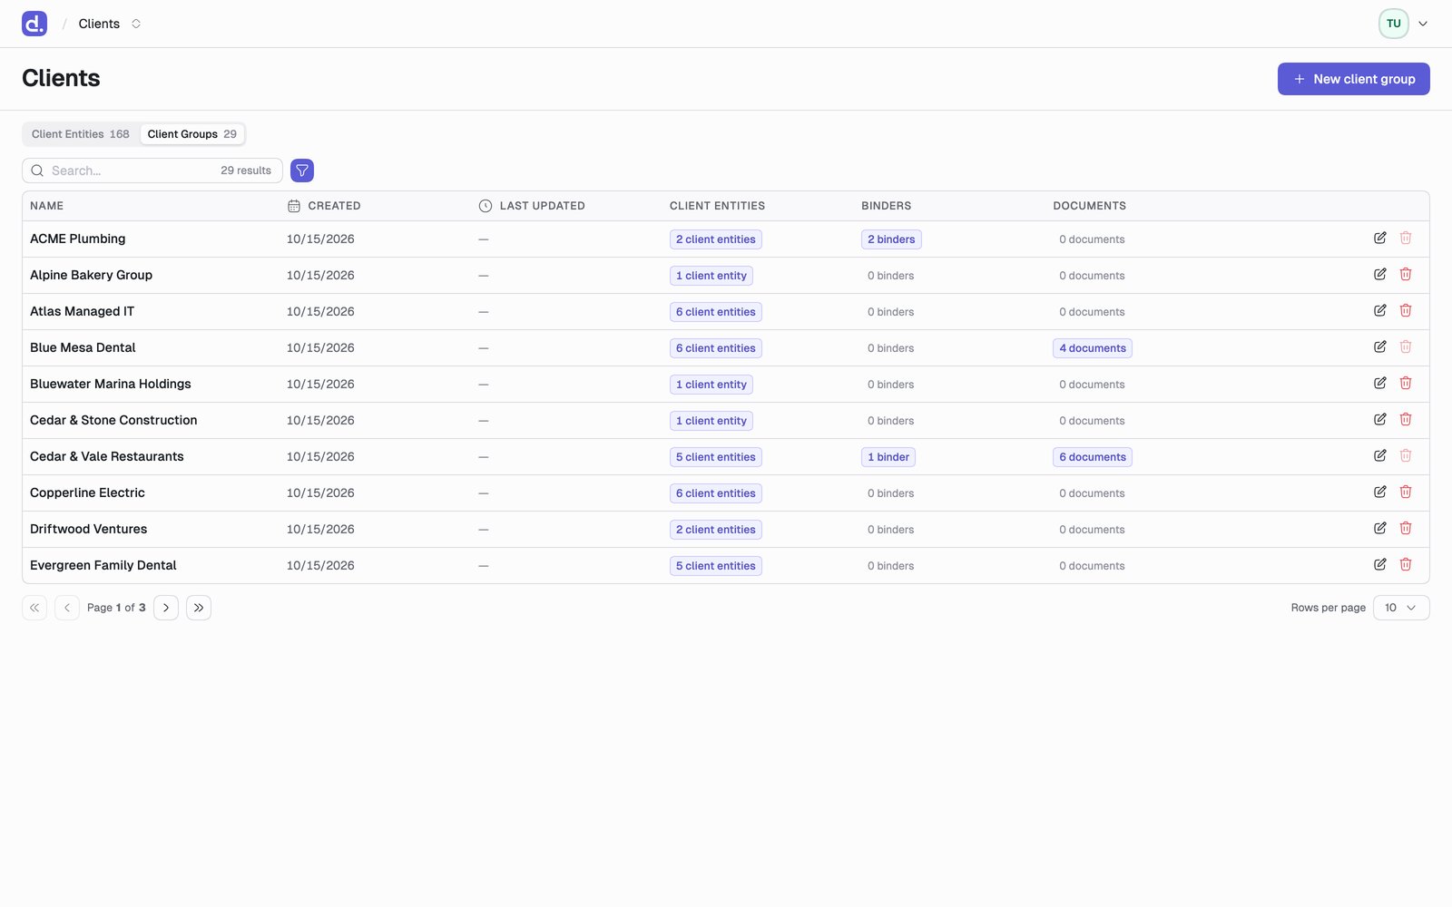
Task: Open the filter icon button
Action: [x=302, y=171]
